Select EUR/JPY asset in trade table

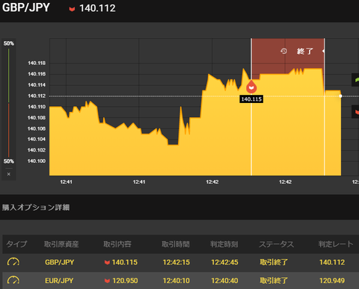59,281
